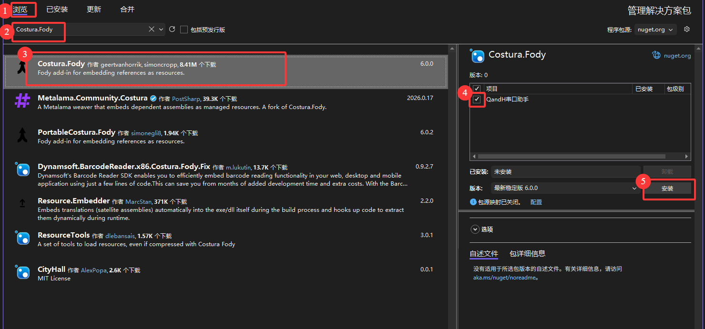Click QandH串口助手 project name
The image size is (705, 329).
tap(507, 99)
